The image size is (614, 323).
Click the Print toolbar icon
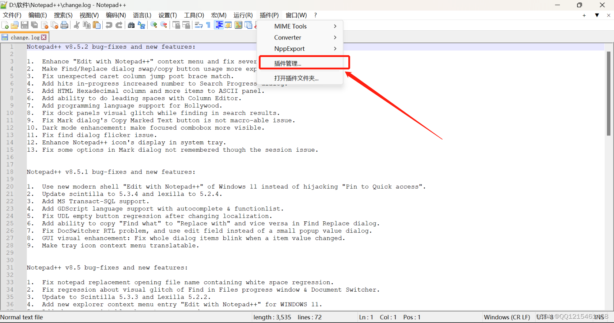pos(64,25)
